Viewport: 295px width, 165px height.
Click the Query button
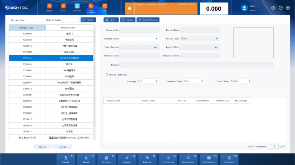tap(88, 20)
